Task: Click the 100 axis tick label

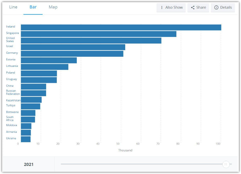Action: pos(218,144)
